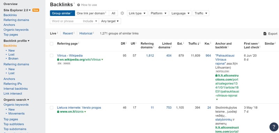The height and width of the screenshot is (133, 279).
Task: Open Top subfolders in the sidebar
Action: [x=14, y=124]
